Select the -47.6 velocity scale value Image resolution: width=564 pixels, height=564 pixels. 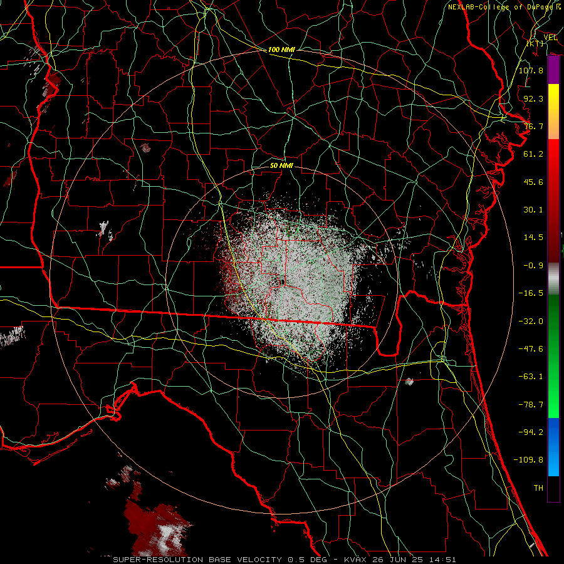pos(531,349)
